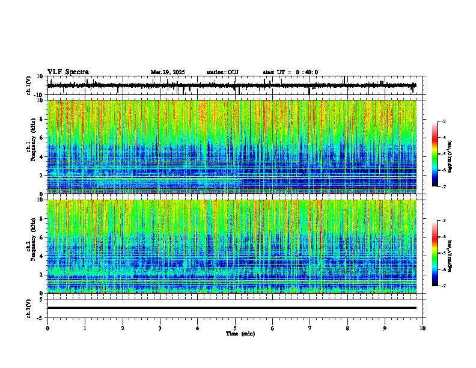
Task: Click the time axis tick label "3"
Action: coord(160,328)
